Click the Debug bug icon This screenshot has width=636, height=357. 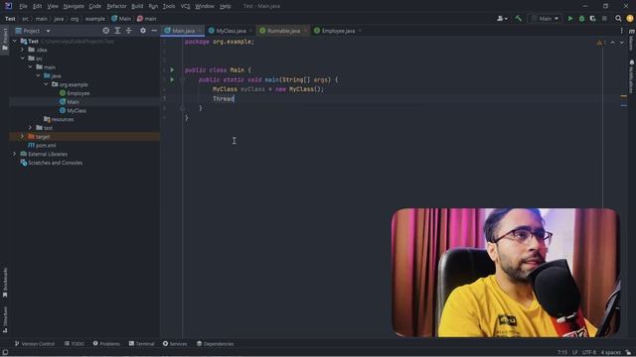[581, 19]
